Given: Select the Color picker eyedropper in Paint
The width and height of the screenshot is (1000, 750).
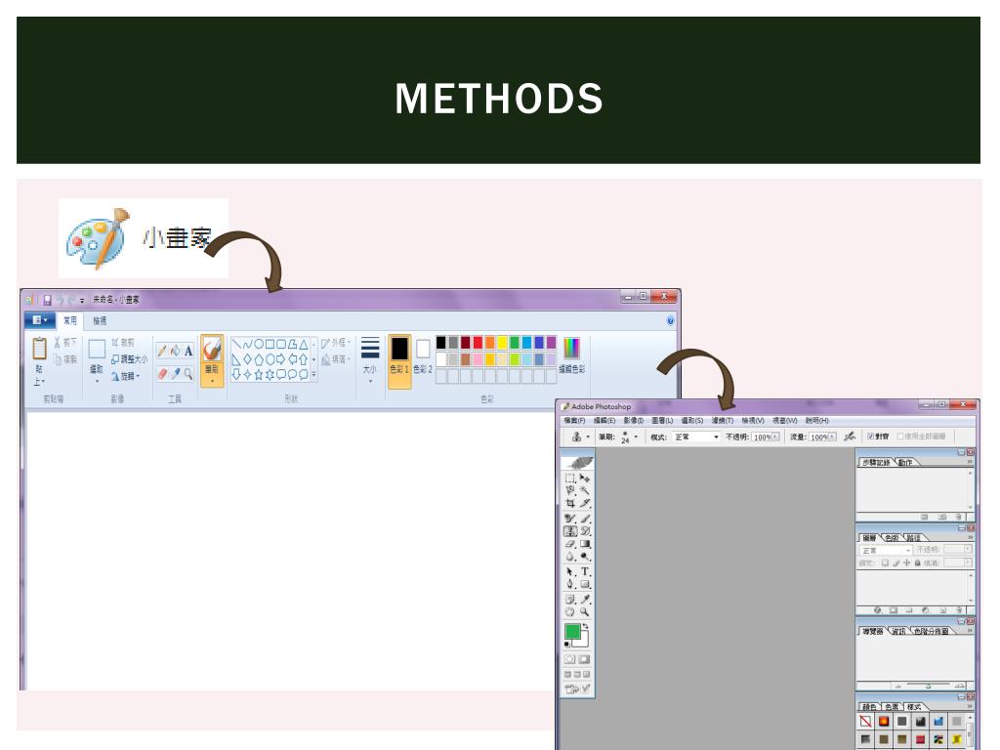Looking at the screenshot, I should click(176, 374).
